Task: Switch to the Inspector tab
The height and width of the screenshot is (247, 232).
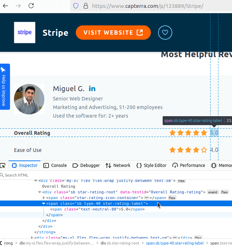Action: point(25,166)
